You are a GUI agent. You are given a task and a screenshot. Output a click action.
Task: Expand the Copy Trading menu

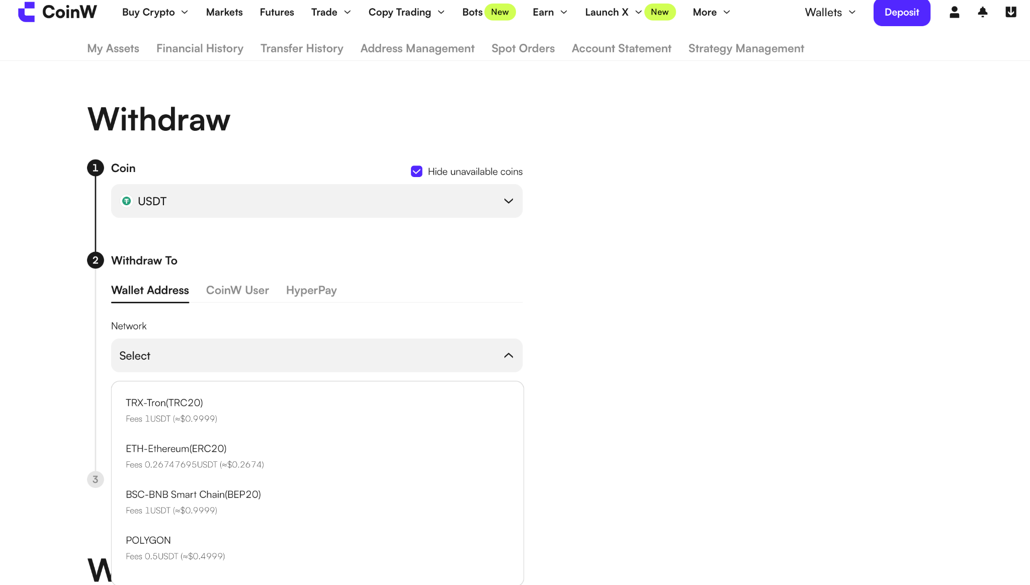(x=406, y=12)
